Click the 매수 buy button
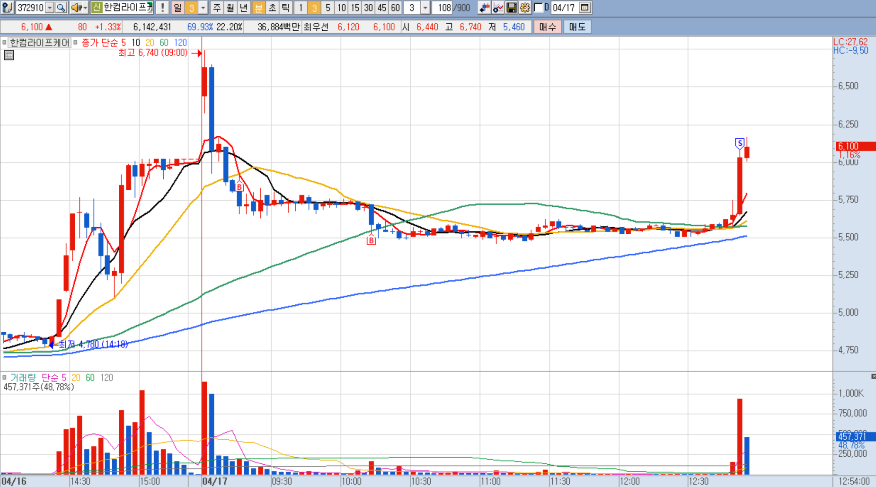Screen dimensions: 876x487 (548, 27)
